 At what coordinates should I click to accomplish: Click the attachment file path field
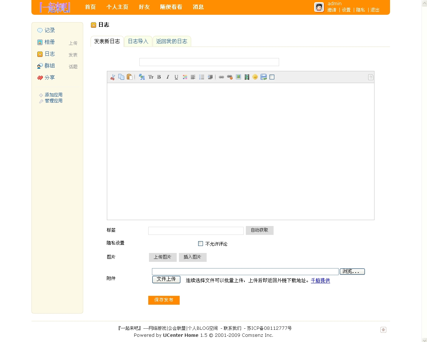(245, 271)
